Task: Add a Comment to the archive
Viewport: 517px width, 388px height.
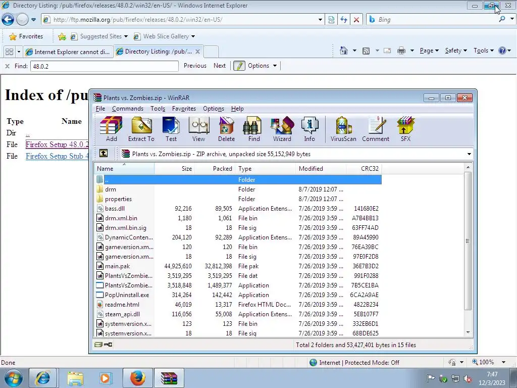Action: 376,129
